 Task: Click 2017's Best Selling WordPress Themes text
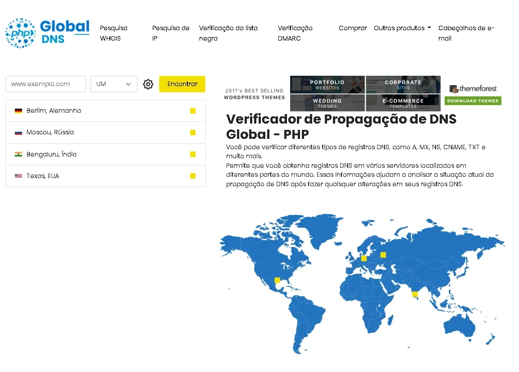coord(254,94)
